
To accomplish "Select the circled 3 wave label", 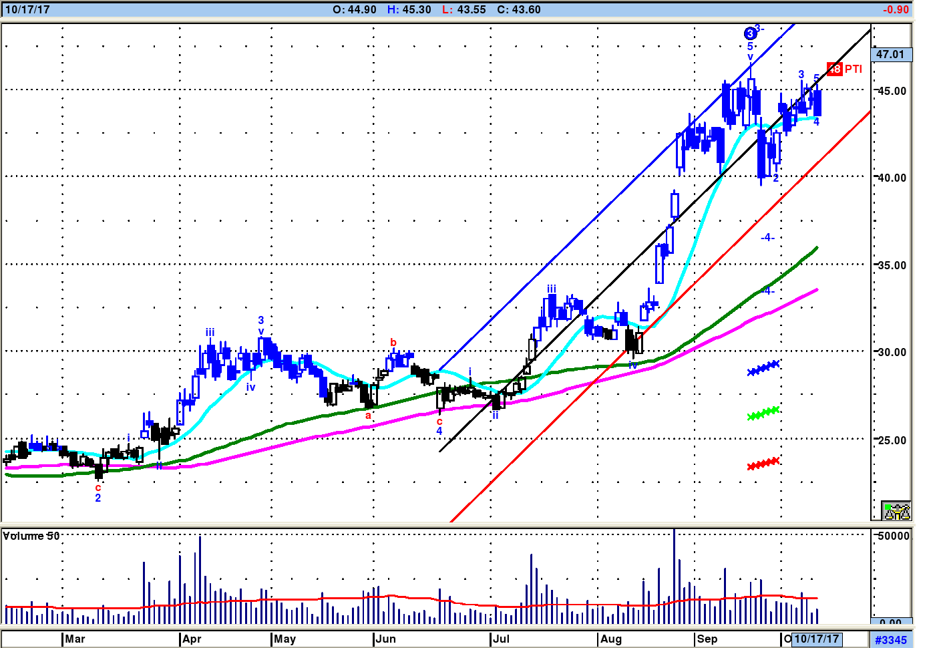I will coord(750,33).
